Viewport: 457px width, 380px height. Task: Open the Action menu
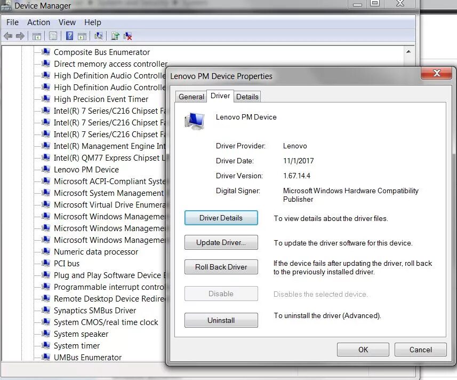39,22
